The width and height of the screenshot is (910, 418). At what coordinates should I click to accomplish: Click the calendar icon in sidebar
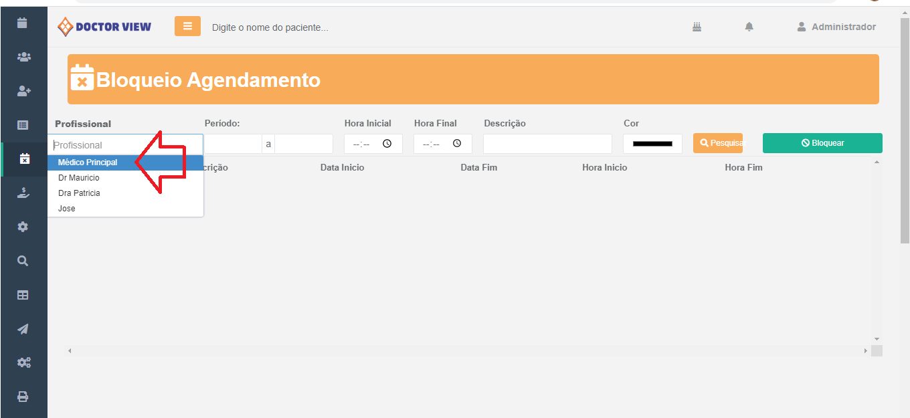point(23,23)
